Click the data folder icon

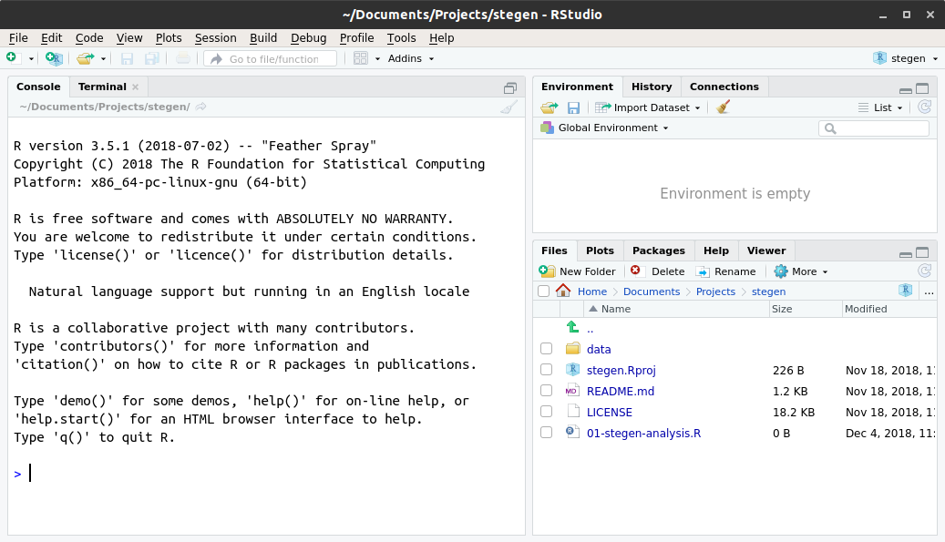point(572,349)
